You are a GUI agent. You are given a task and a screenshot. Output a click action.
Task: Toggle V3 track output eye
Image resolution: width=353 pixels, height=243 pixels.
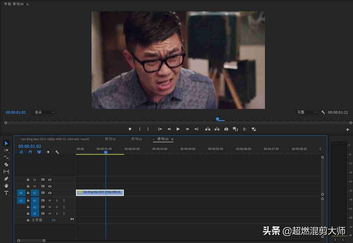(50, 180)
